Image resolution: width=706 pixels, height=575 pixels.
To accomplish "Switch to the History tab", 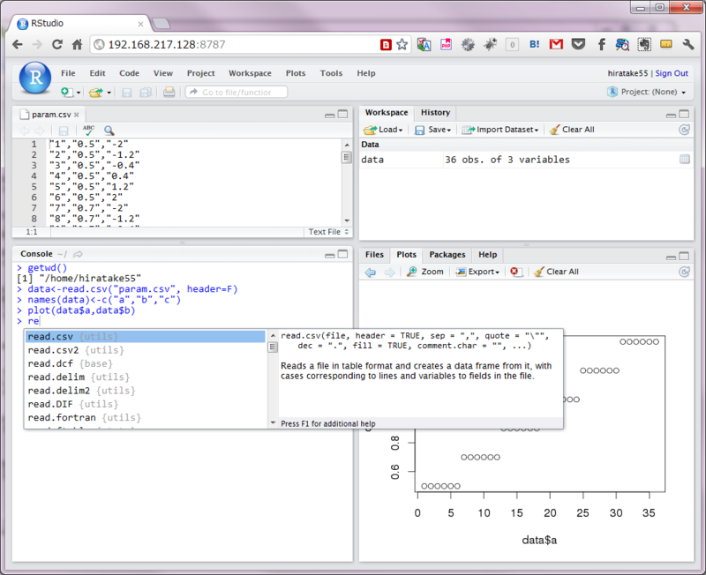I will click(435, 113).
